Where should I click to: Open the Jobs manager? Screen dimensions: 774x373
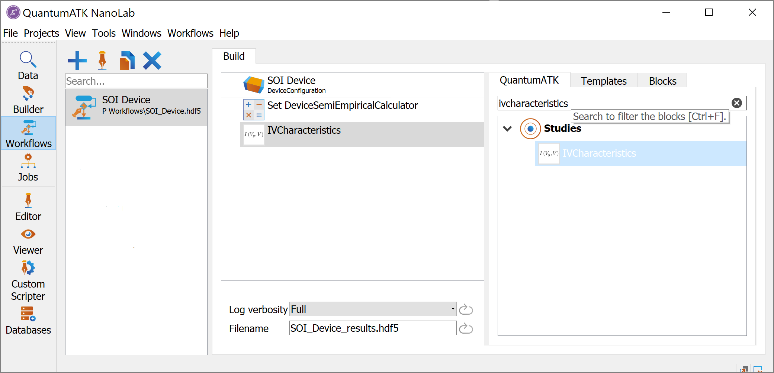(x=28, y=167)
